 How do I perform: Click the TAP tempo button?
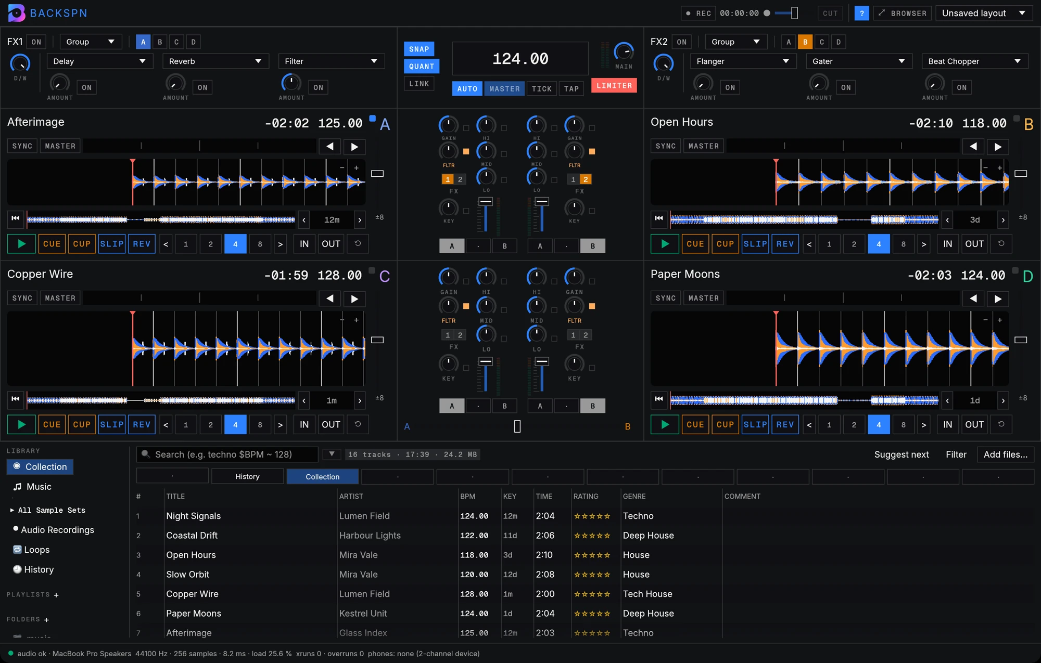572,89
